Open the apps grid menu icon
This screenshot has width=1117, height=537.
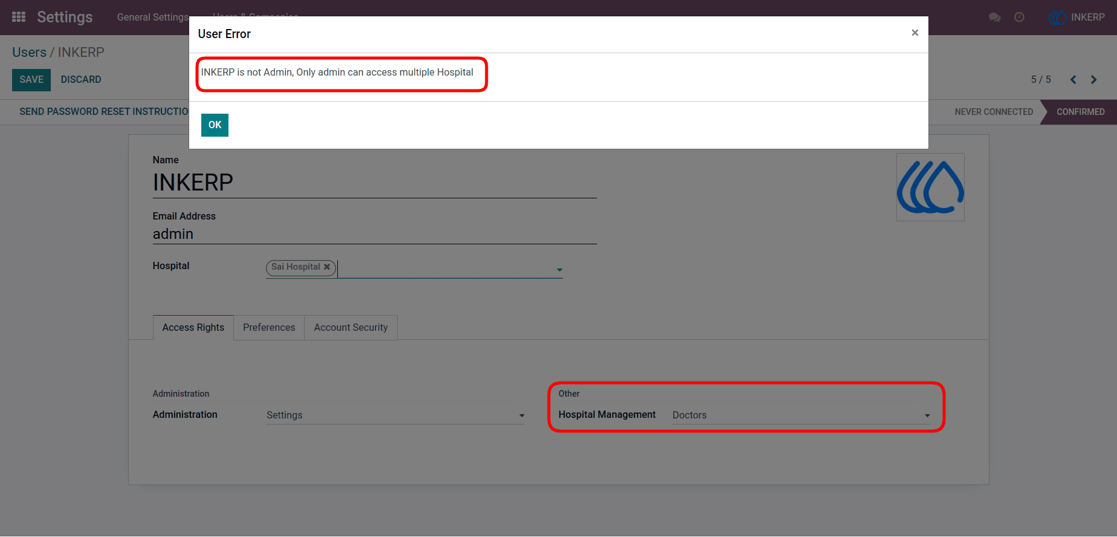click(19, 17)
